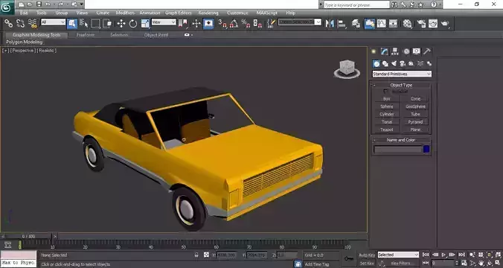503x268 pixels.
Task: Open the object color swatch
Action: [x=426, y=149]
